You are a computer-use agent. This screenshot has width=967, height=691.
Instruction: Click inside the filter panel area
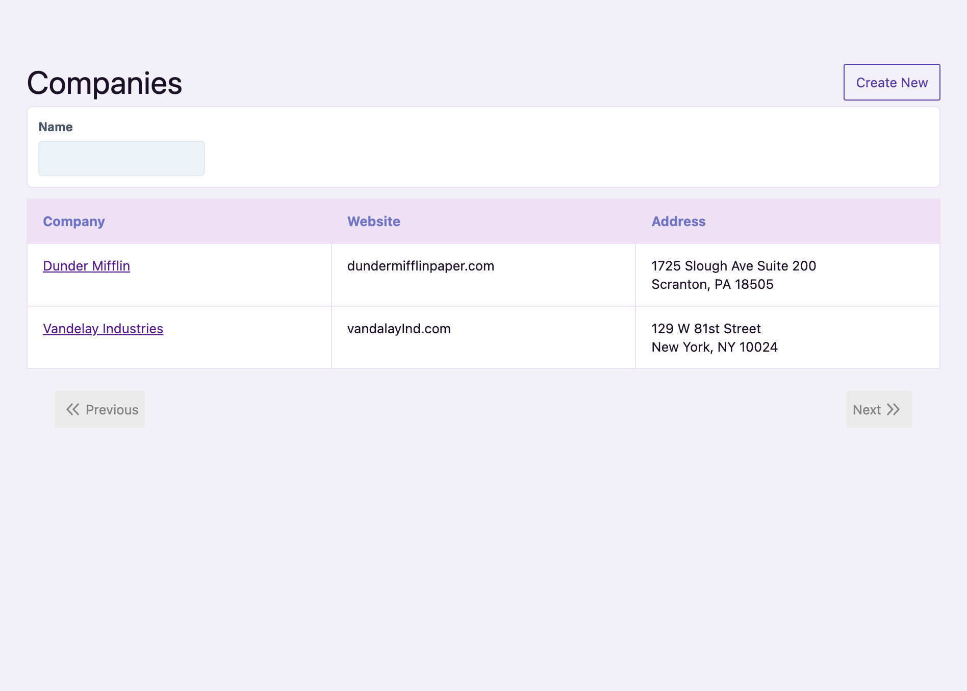pyautogui.click(x=483, y=147)
